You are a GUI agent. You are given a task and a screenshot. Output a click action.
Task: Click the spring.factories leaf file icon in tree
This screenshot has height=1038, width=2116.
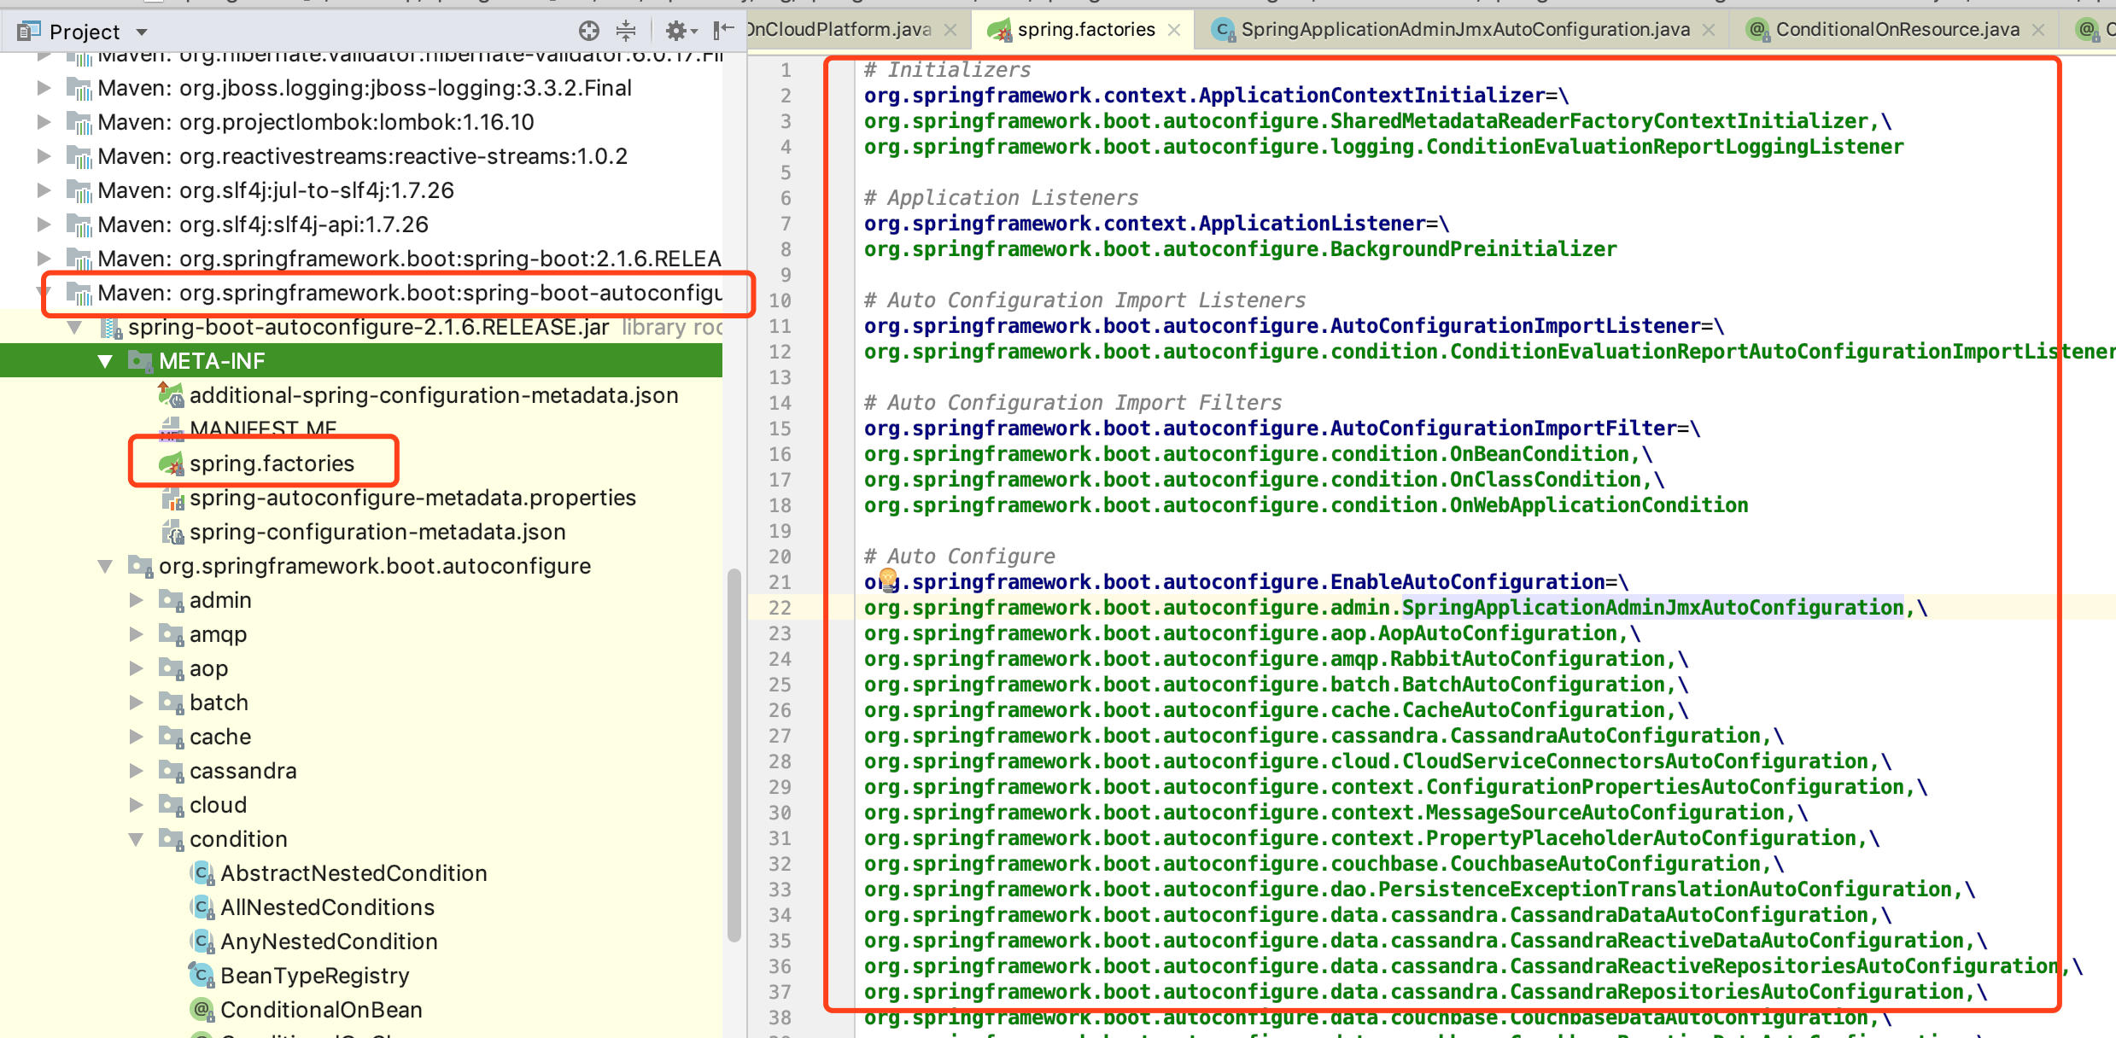pyautogui.click(x=172, y=464)
